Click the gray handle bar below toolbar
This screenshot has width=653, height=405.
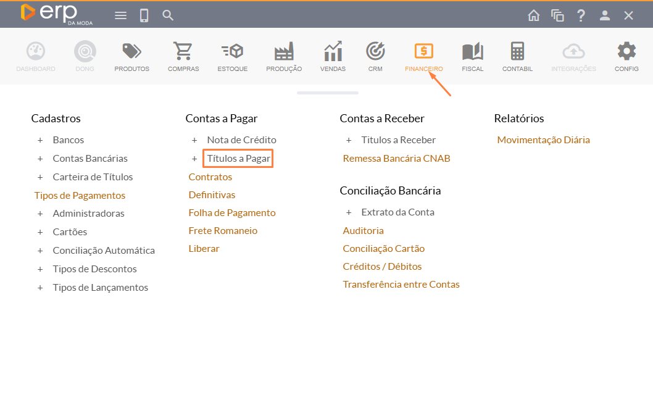[327, 93]
